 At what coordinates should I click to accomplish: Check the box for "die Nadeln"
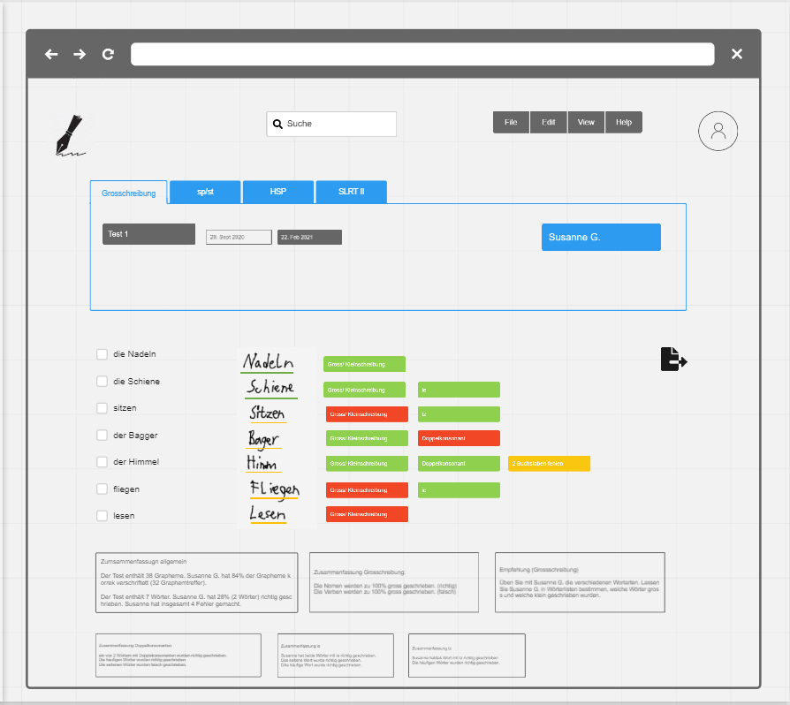pos(102,354)
